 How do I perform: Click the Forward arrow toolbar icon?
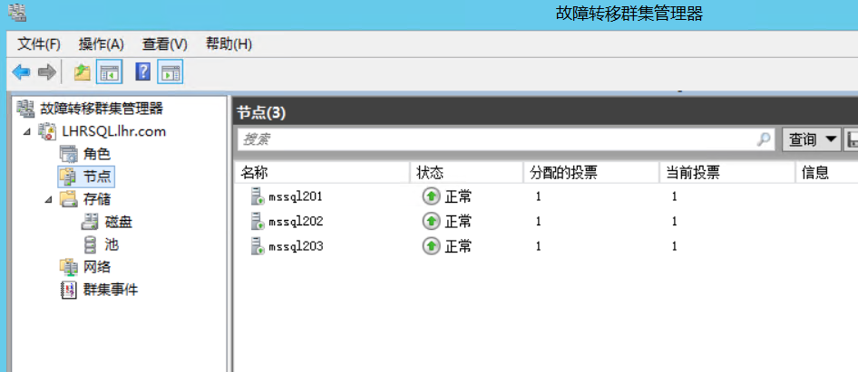pos(46,72)
